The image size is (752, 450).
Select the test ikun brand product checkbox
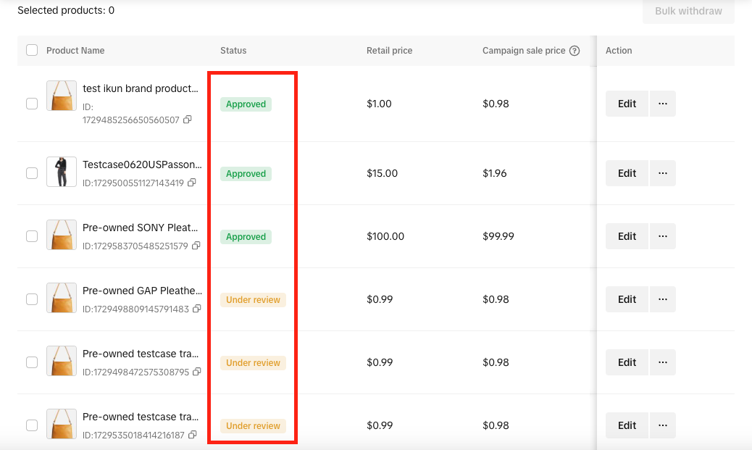tap(32, 104)
